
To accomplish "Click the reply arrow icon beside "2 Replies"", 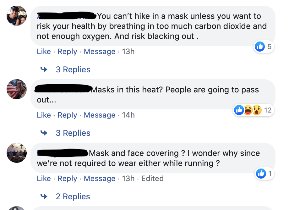I will pos(44,196).
